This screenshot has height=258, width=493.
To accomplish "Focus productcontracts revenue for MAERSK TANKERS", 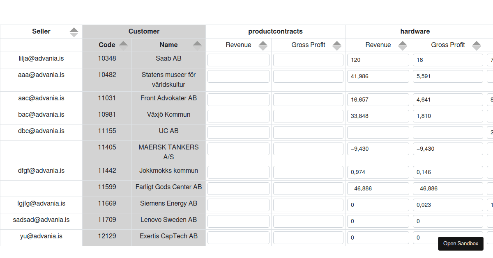I will (x=238, y=149).
